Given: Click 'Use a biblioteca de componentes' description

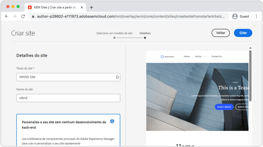Looking at the screenshot, I should pyautogui.click(x=68, y=141).
